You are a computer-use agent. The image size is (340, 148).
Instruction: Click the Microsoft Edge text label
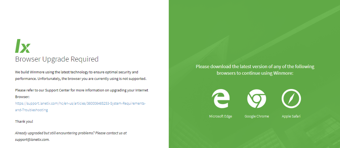(x=221, y=116)
